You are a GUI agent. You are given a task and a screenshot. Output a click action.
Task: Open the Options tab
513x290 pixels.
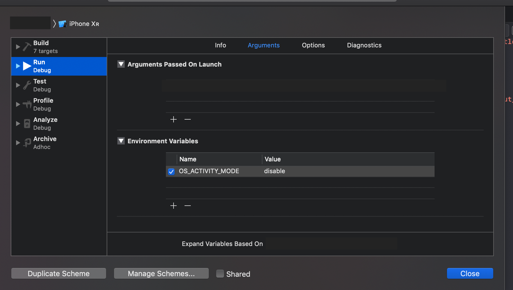pyautogui.click(x=313, y=45)
